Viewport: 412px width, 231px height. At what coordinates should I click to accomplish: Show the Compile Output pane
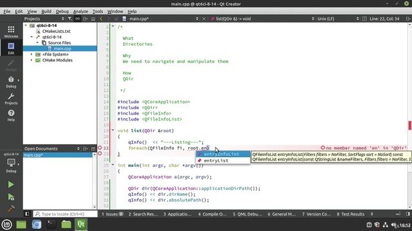pyautogui.click(x=212, y=214)
